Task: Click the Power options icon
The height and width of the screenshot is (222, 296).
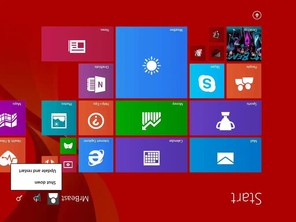Action: (x=37, y=197)
